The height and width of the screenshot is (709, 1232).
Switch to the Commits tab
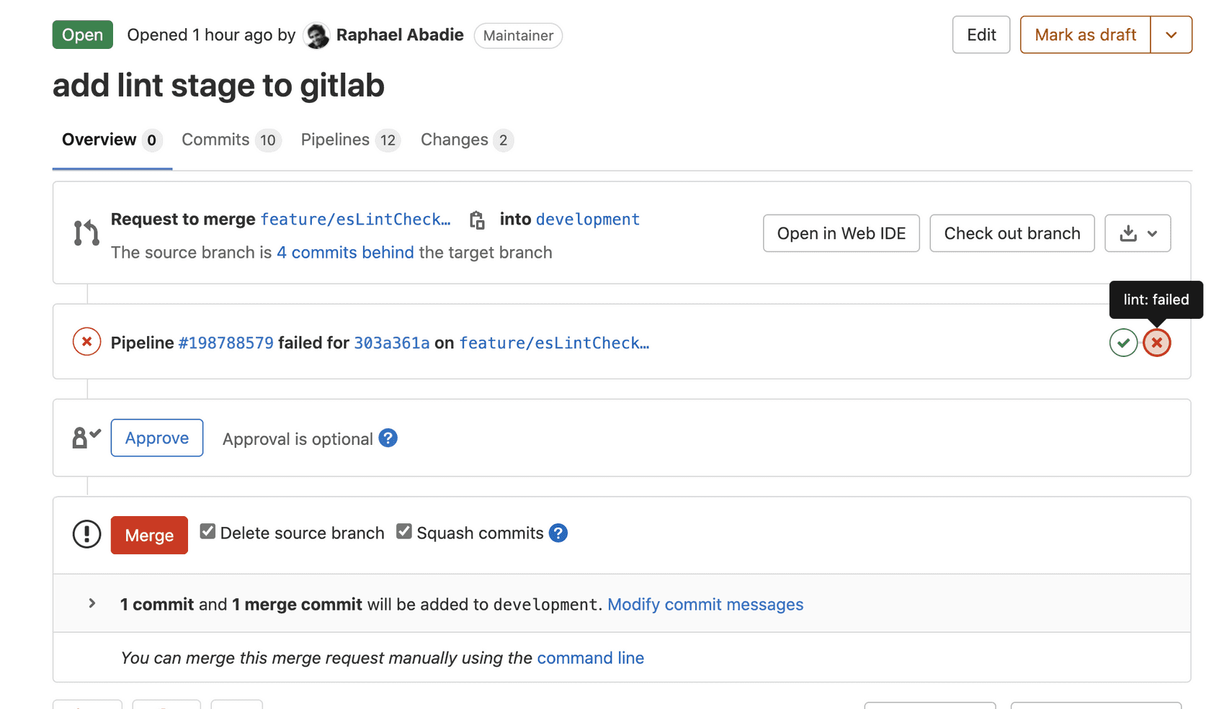215,139
